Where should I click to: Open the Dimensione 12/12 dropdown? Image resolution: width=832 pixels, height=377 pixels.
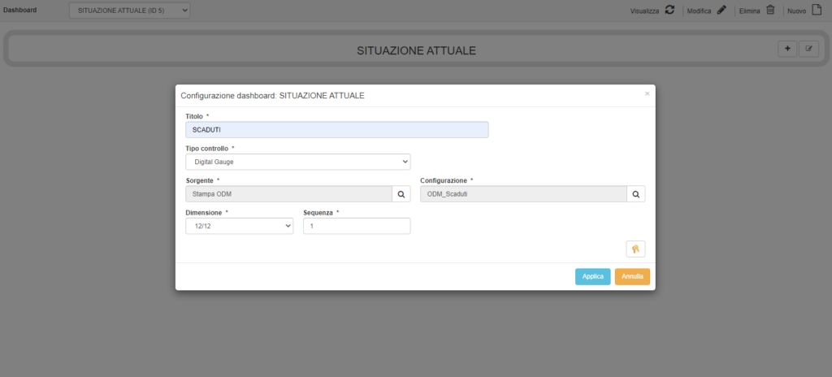click(x=240, y=226)
